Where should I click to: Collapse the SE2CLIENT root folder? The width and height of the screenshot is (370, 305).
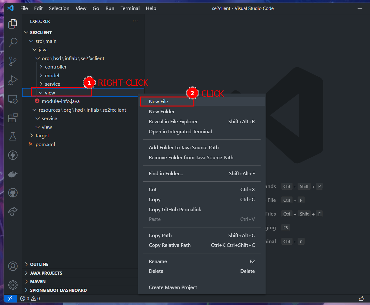point(26,33)
